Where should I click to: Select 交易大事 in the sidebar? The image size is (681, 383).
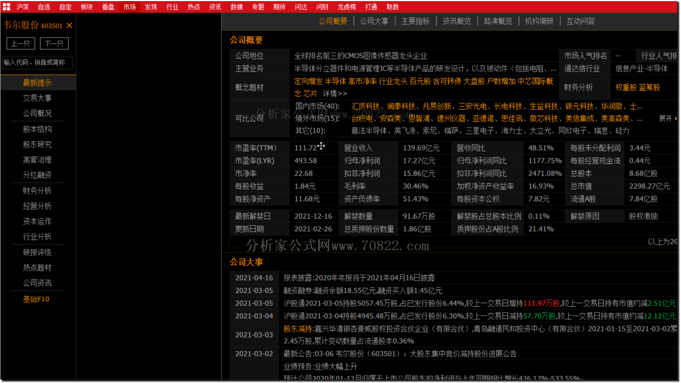click(37, 98)
